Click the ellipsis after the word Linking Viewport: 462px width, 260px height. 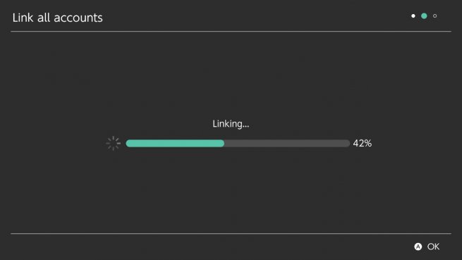tap(246, 127)
